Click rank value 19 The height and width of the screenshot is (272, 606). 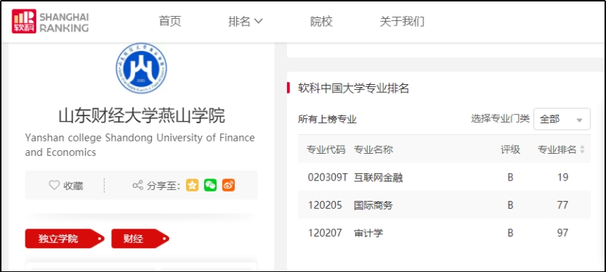pyautogui.click(x=562, y=178)
